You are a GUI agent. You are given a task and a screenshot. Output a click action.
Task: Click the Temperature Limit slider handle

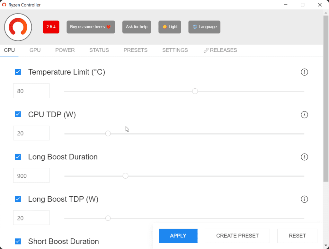point(195,91)
